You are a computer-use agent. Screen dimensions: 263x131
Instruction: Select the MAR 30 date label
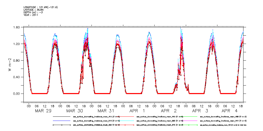pyautogui.click(x=75, y=111)
